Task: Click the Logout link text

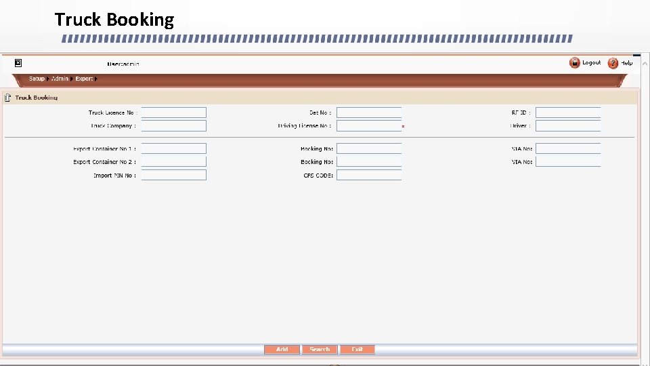Action: point(591,62)
